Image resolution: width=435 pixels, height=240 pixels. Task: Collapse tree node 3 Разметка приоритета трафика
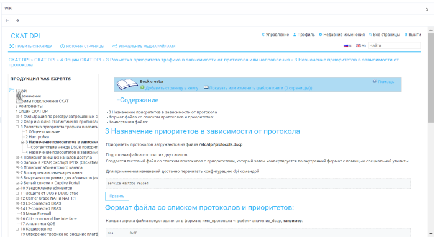pyautogui.click(x=17, y=127)
